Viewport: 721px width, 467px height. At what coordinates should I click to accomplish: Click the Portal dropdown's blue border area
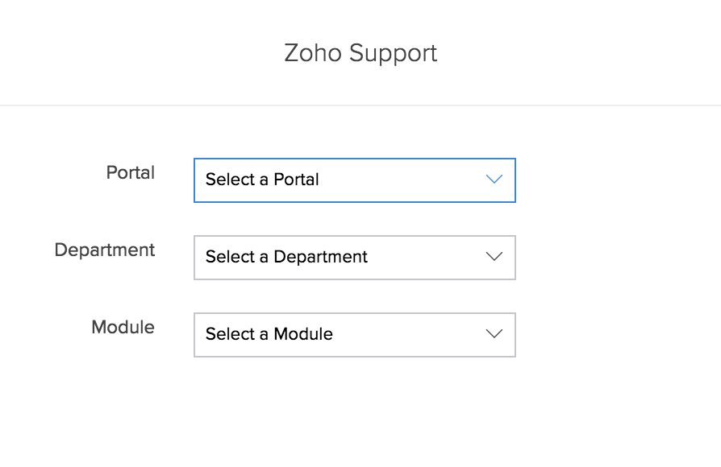click(355, 160)
